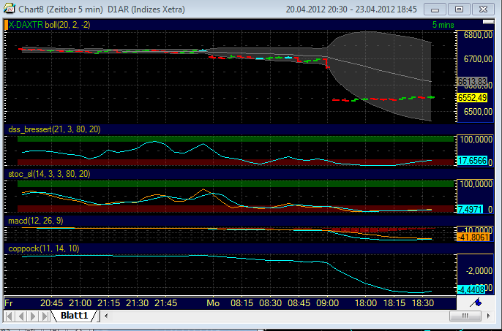
Task: Click the 100,0000 stoc_sl axis label
Action: pos(476,184)
